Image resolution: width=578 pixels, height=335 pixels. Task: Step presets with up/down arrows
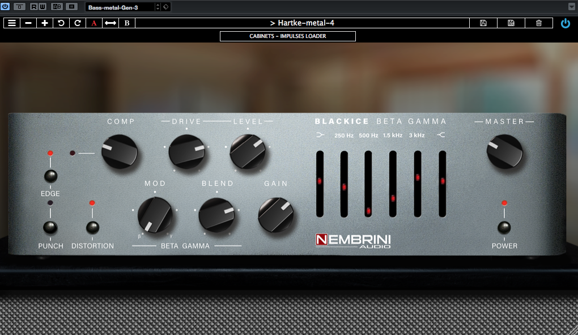pyautogui.click(x=158, y=7)
